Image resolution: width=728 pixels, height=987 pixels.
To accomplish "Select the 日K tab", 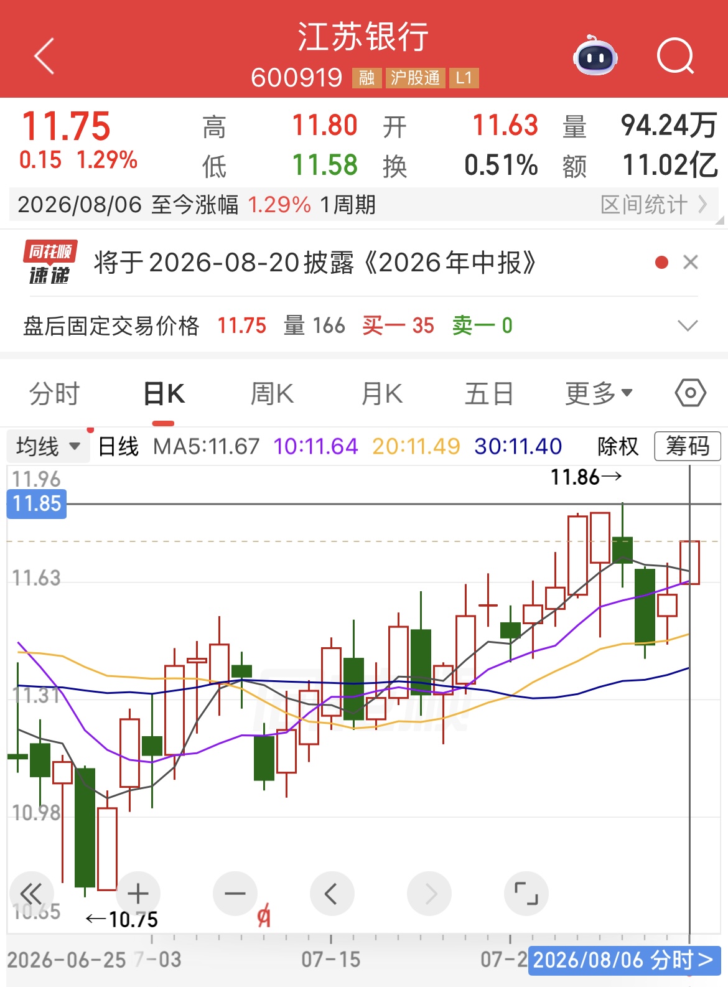I will [x=164, y=394].
